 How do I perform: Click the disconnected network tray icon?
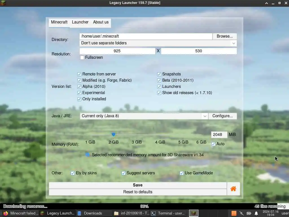tap(242, 214)
